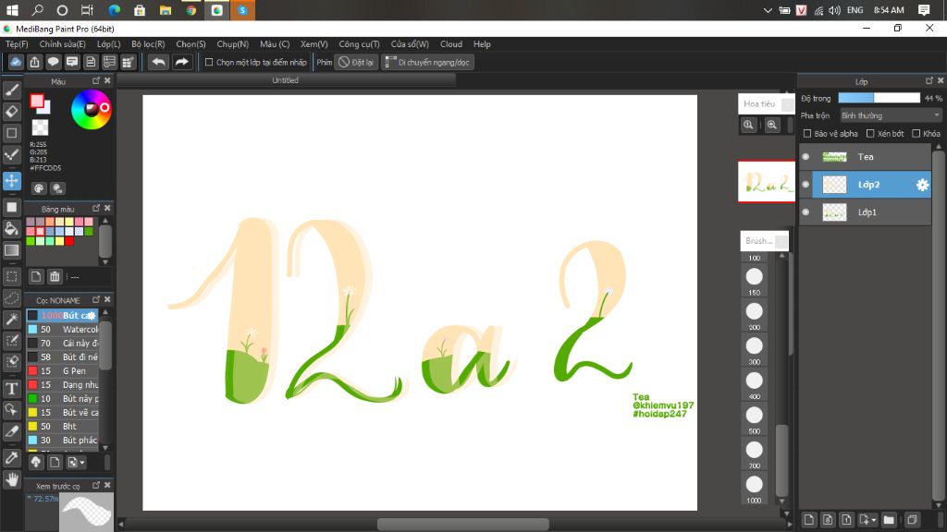Hide the Tea layer
Viewport: 947px width, 532px height.
806,157
